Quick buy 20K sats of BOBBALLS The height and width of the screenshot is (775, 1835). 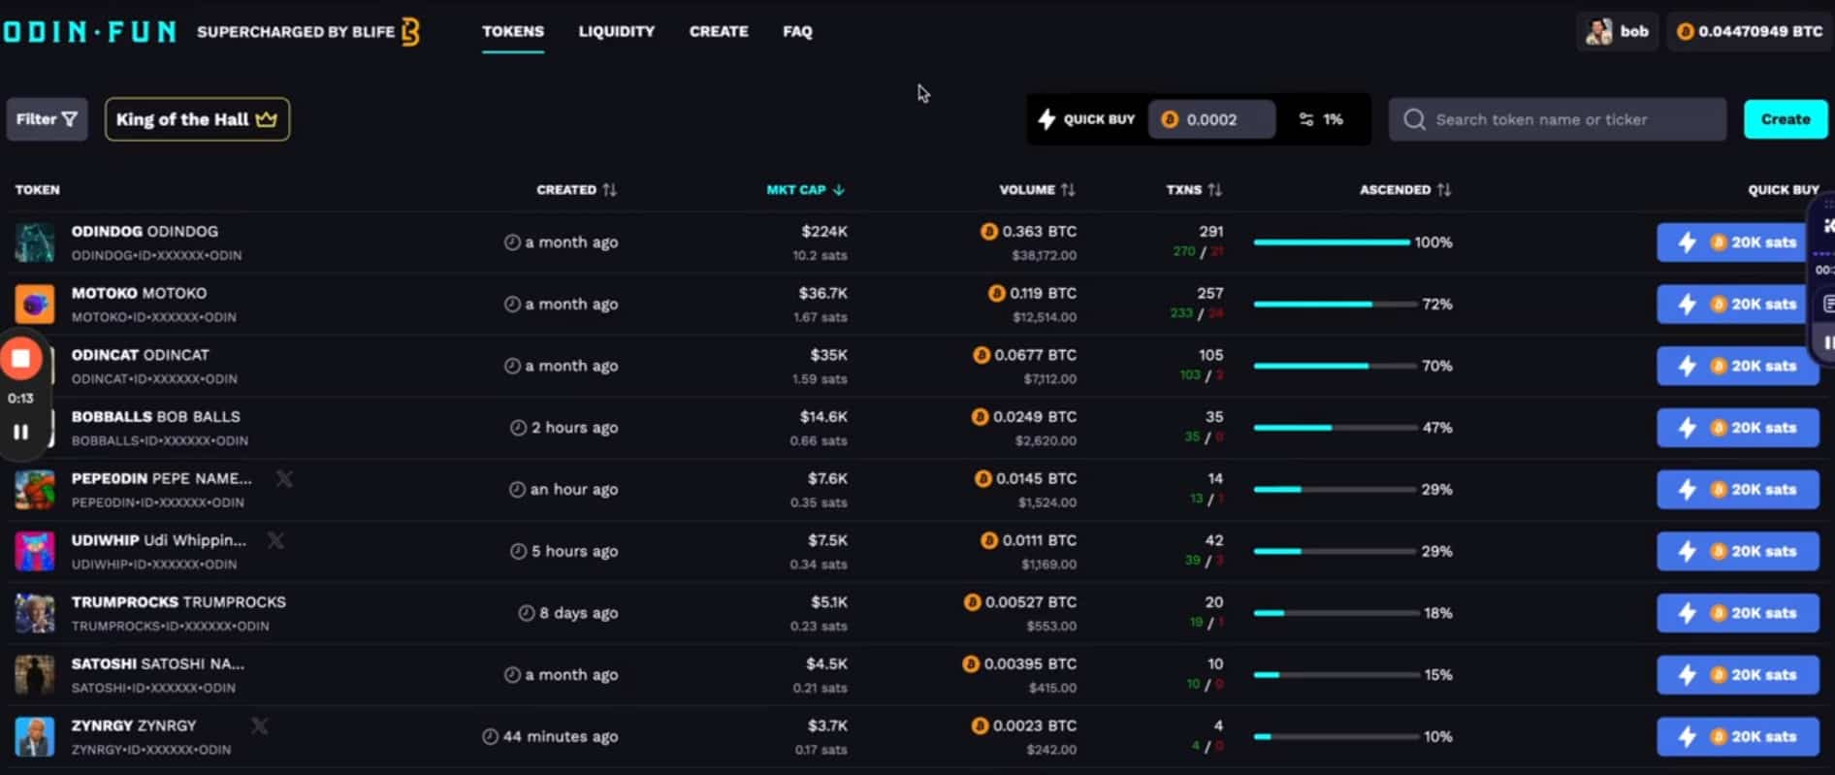coord(1737,428)
